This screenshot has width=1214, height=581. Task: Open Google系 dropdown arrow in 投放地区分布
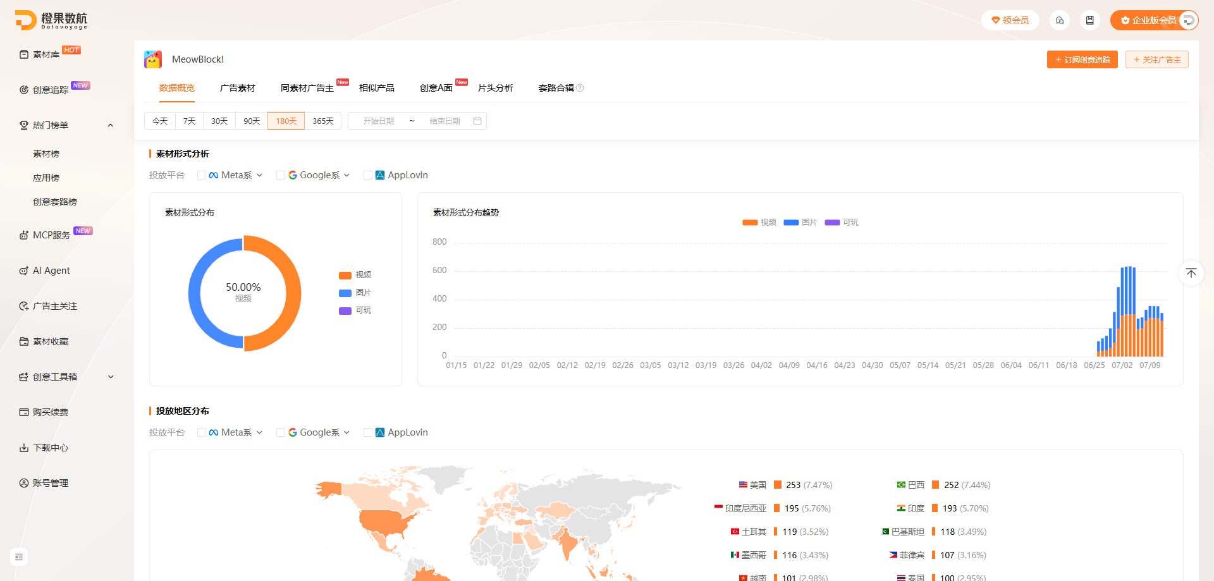coord(346,432)
